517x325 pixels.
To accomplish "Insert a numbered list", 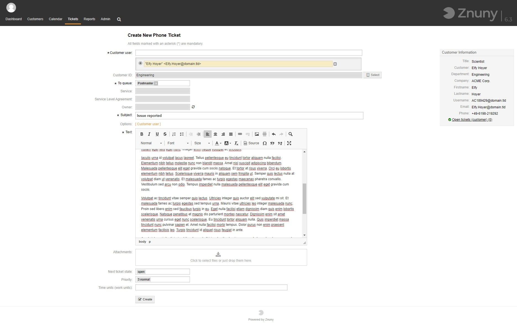I will (174, 134).
